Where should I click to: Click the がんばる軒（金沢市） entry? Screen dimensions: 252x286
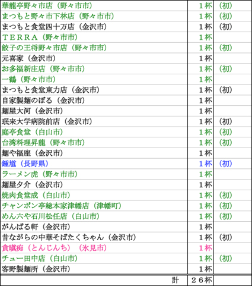[36, 227]
